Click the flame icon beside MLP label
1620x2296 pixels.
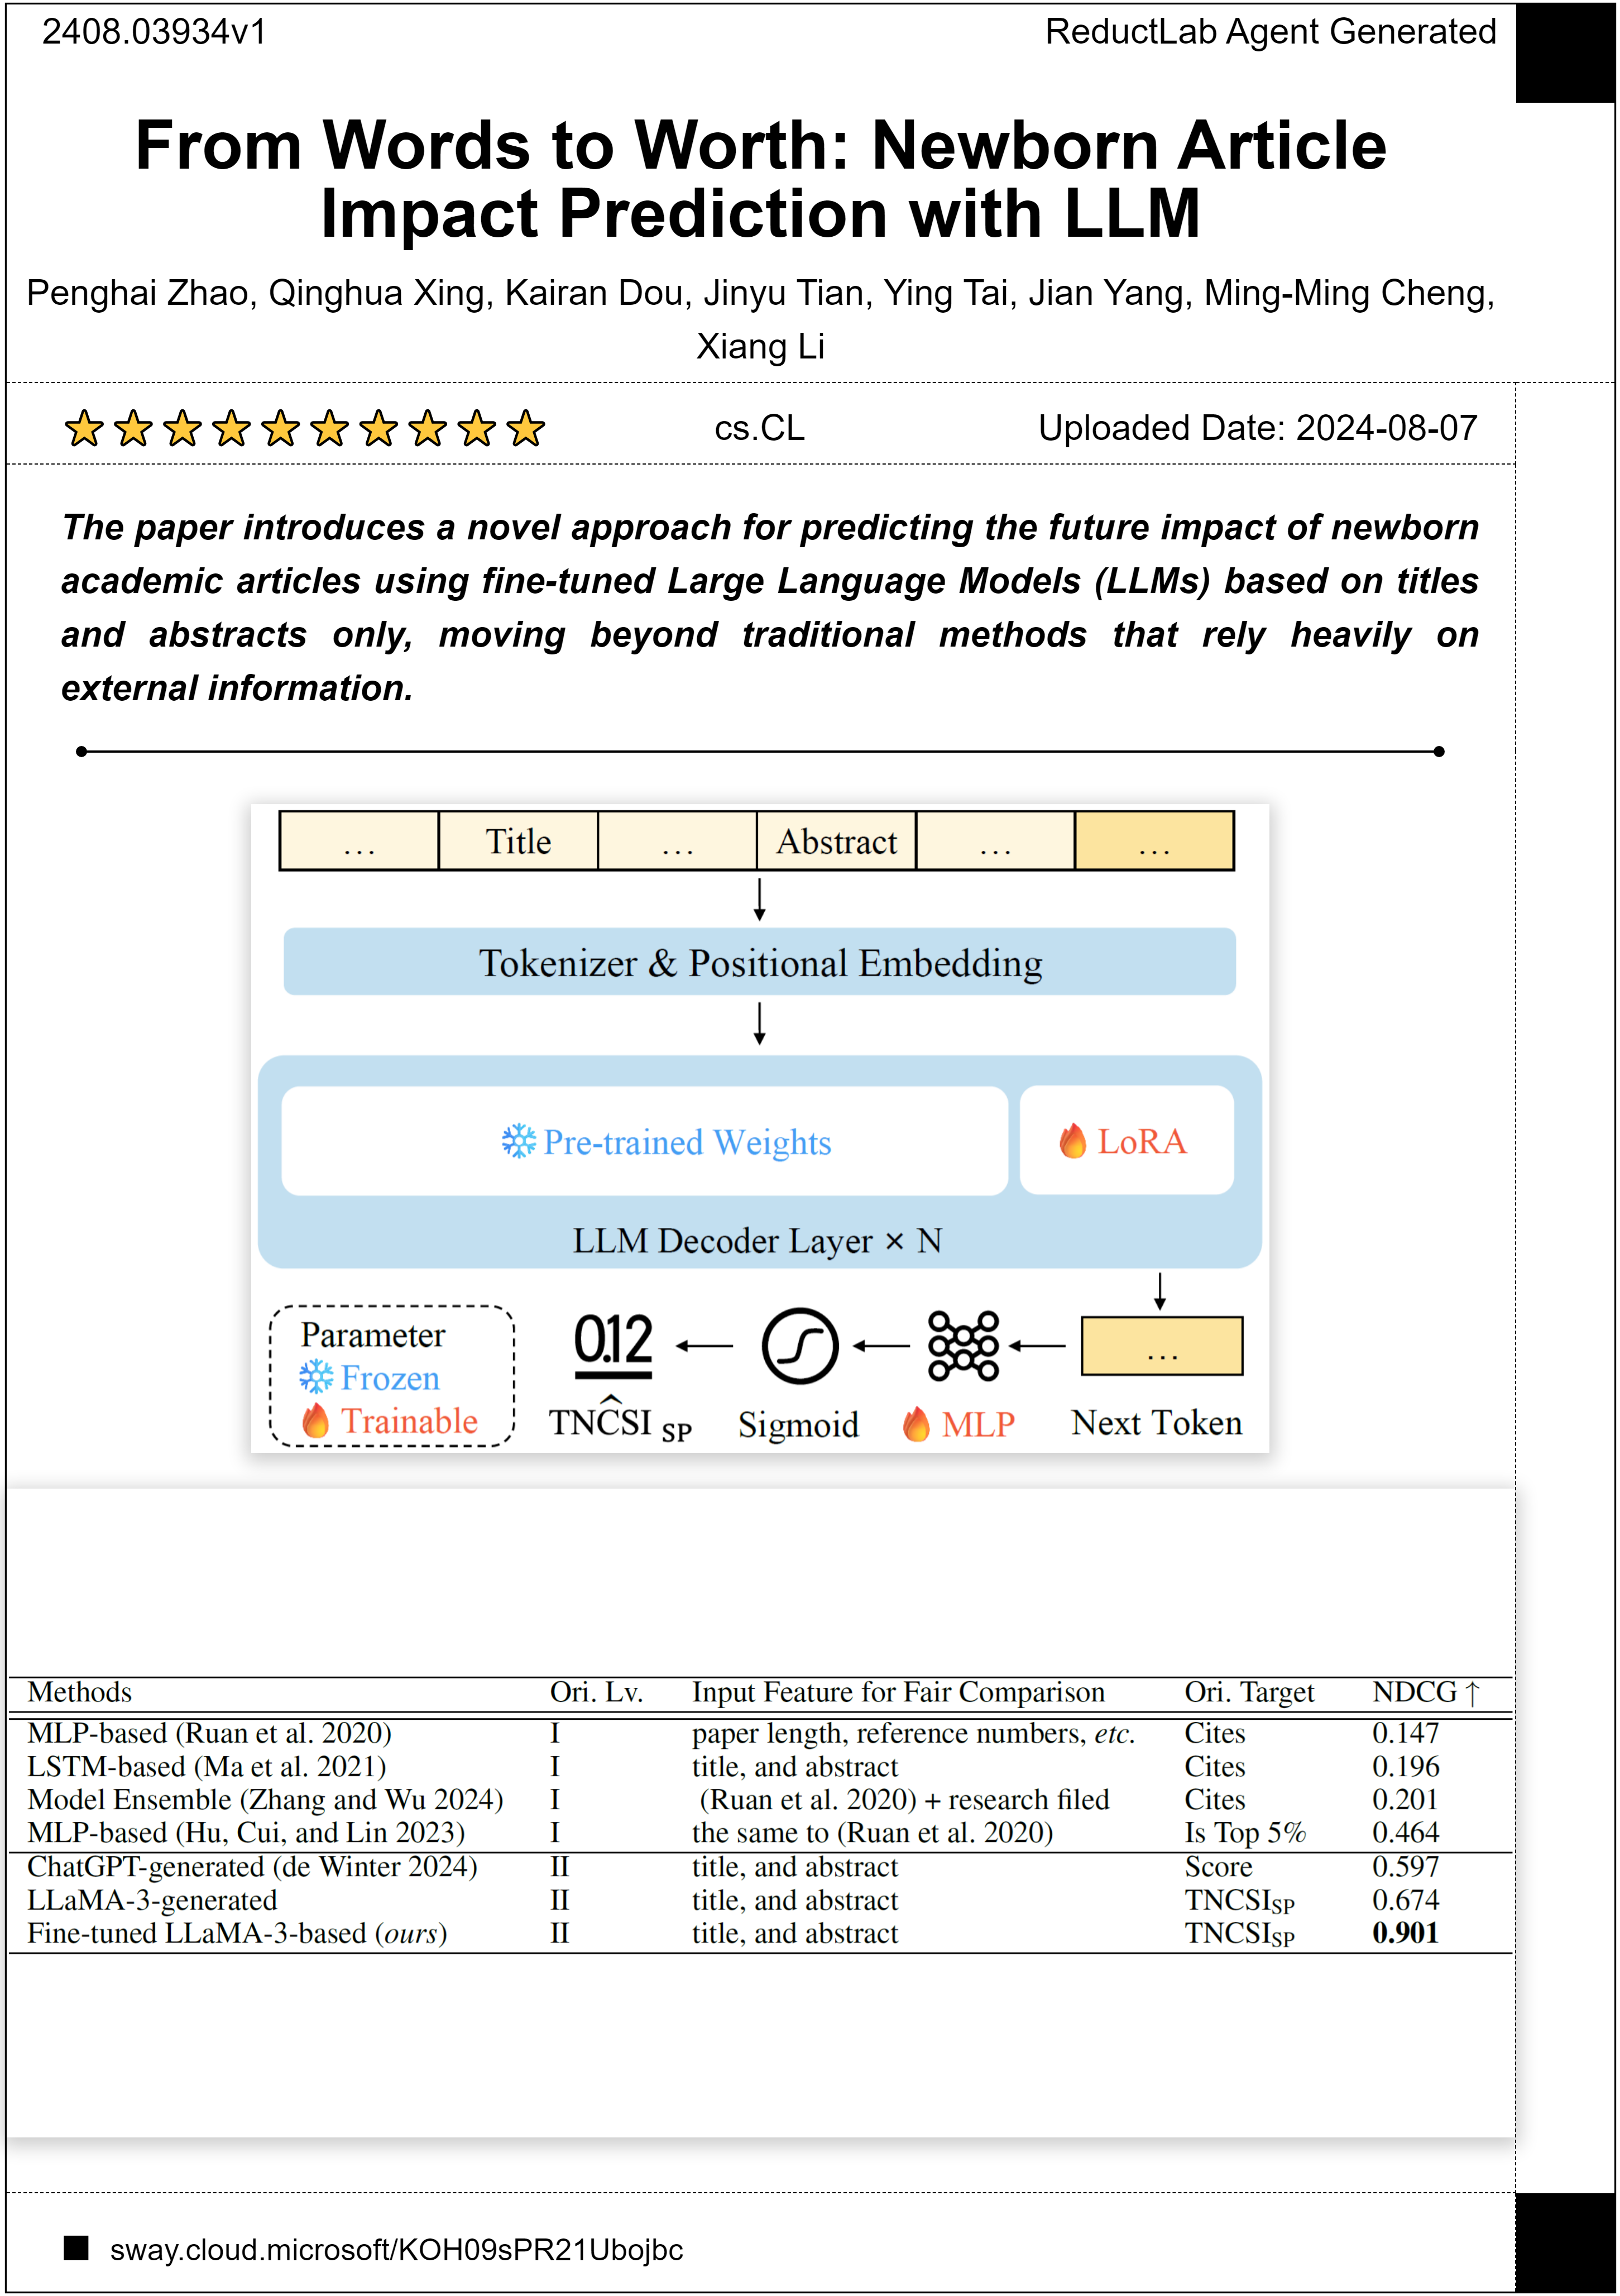916,1424
